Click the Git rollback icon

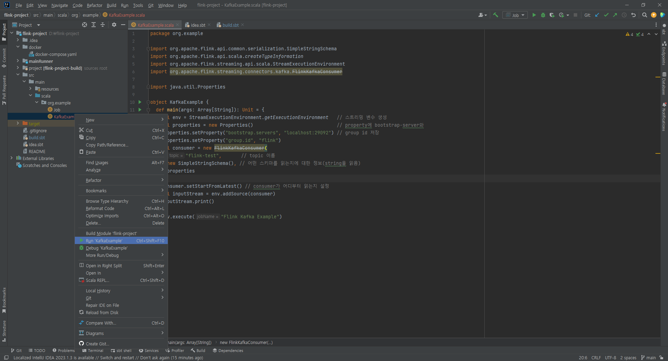(633, 15)
